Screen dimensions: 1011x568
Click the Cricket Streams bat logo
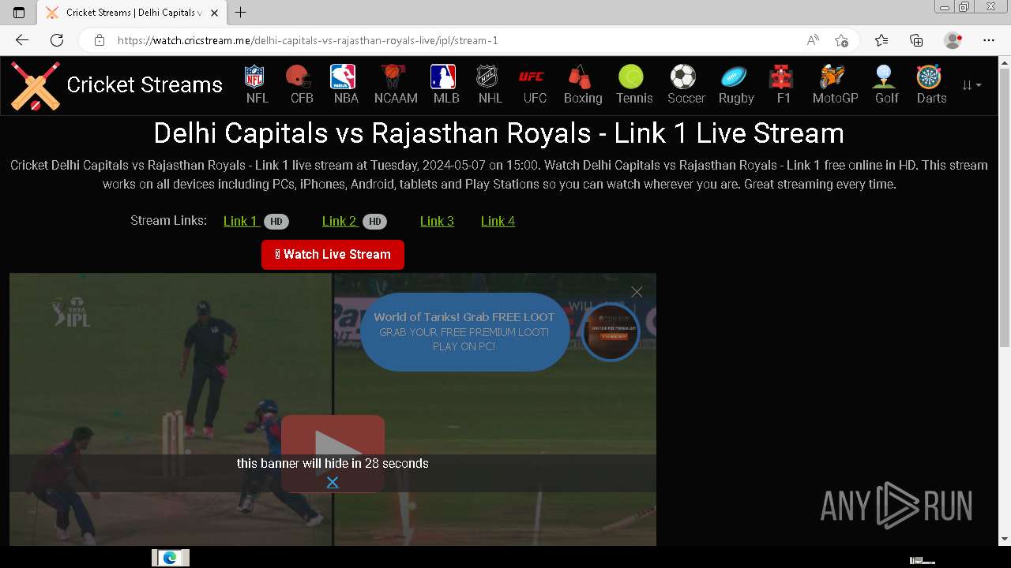pyautogui.click(x=36, y=86)
